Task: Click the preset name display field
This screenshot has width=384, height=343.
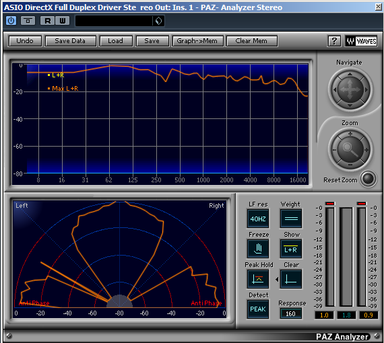Action: 114,21
